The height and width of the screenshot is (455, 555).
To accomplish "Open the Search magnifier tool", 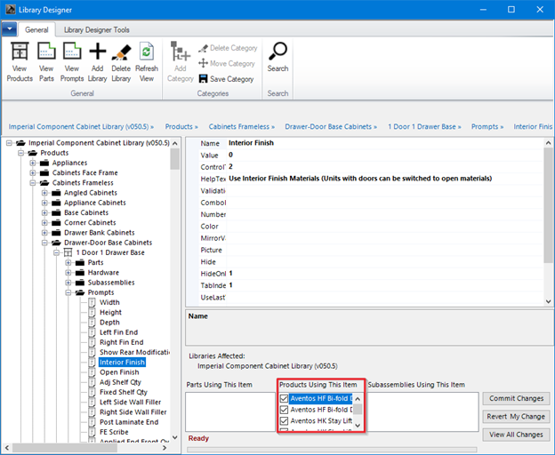I will 277,52.
